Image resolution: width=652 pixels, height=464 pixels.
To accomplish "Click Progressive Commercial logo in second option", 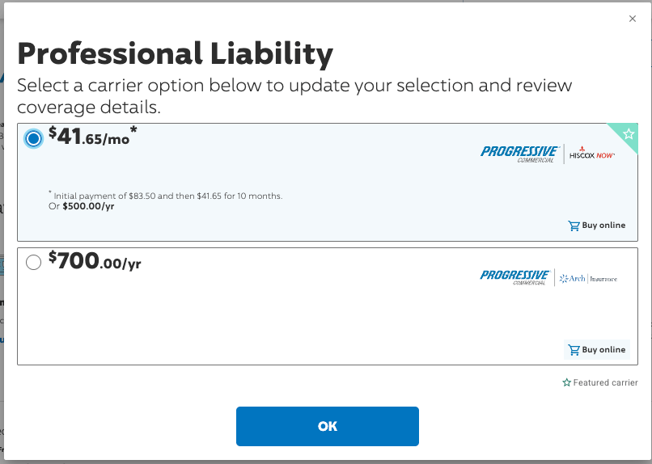I will [514, 277].
